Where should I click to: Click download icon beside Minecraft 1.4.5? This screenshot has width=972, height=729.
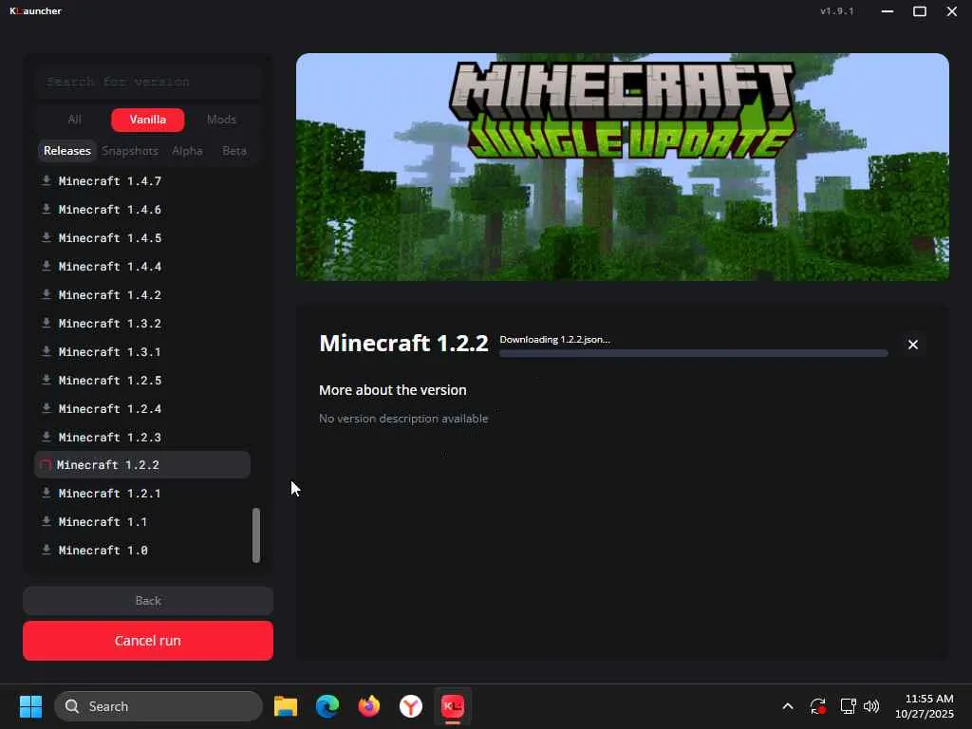tap(46, 237)
